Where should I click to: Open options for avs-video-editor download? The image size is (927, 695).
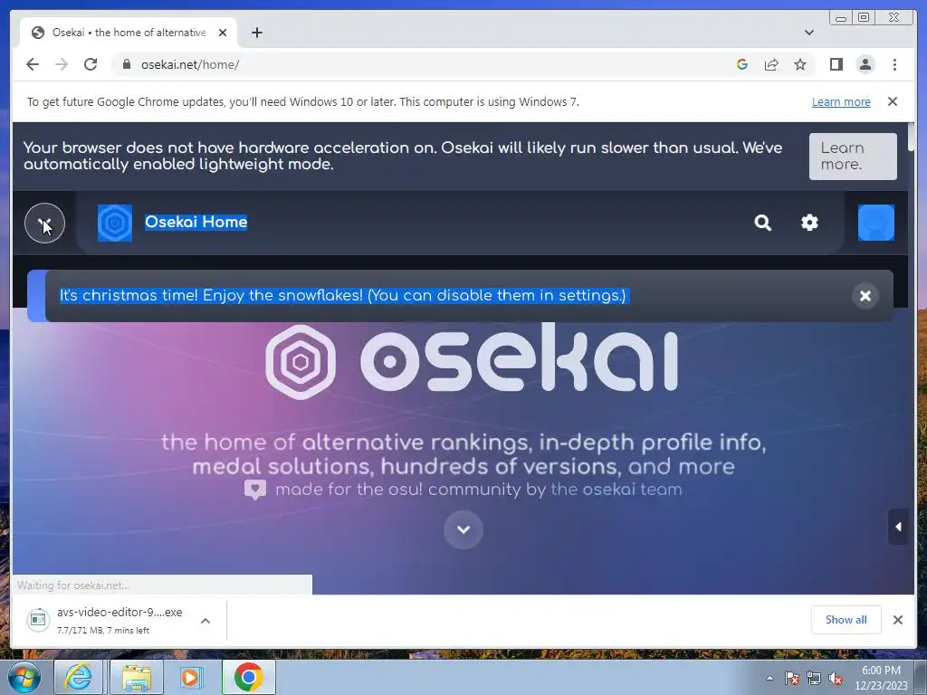tap(205, 621)
